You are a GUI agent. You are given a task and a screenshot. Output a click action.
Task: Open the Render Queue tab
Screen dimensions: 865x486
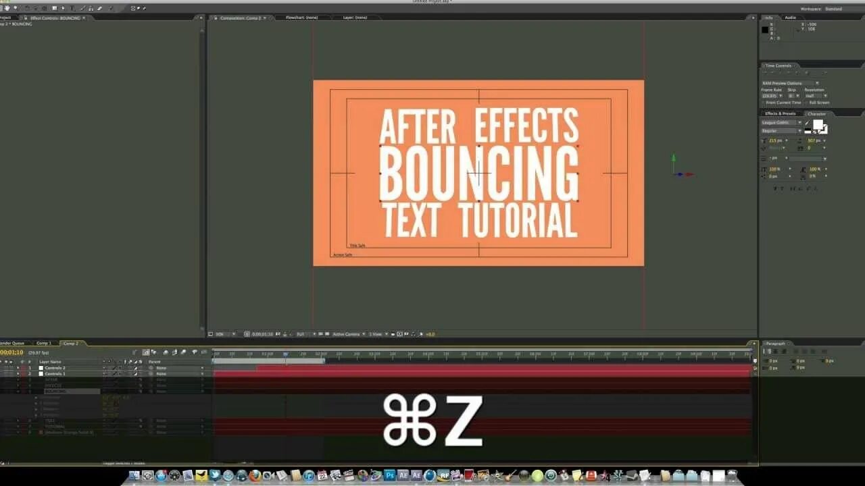(12, 343)
